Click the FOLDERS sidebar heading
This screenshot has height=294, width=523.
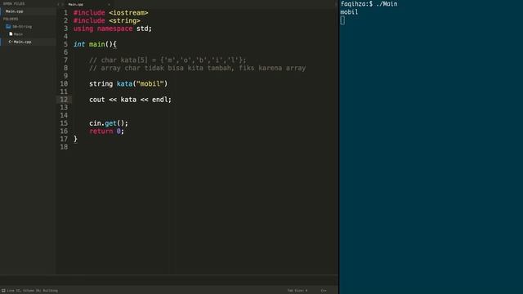11,19
